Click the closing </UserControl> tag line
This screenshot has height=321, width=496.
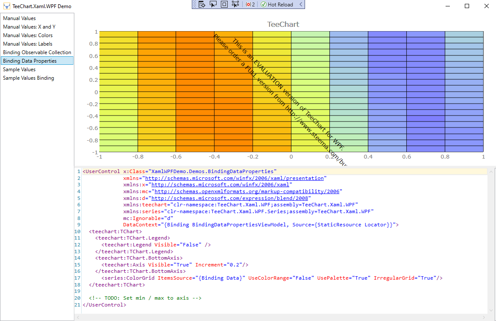tap(104, 305)
